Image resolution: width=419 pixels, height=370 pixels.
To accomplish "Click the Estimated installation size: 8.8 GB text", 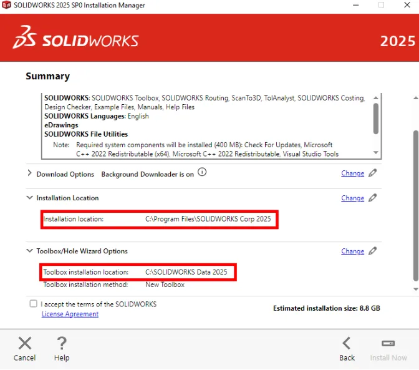I will click(327, 308).
